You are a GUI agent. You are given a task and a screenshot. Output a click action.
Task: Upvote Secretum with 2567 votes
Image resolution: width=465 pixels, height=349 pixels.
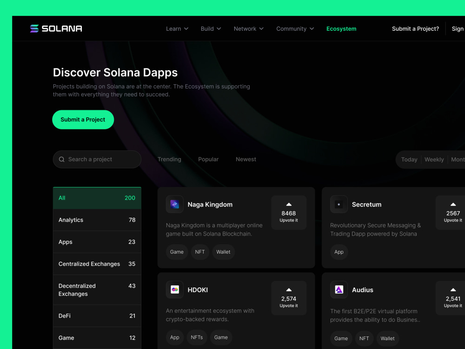pos(450,213)
